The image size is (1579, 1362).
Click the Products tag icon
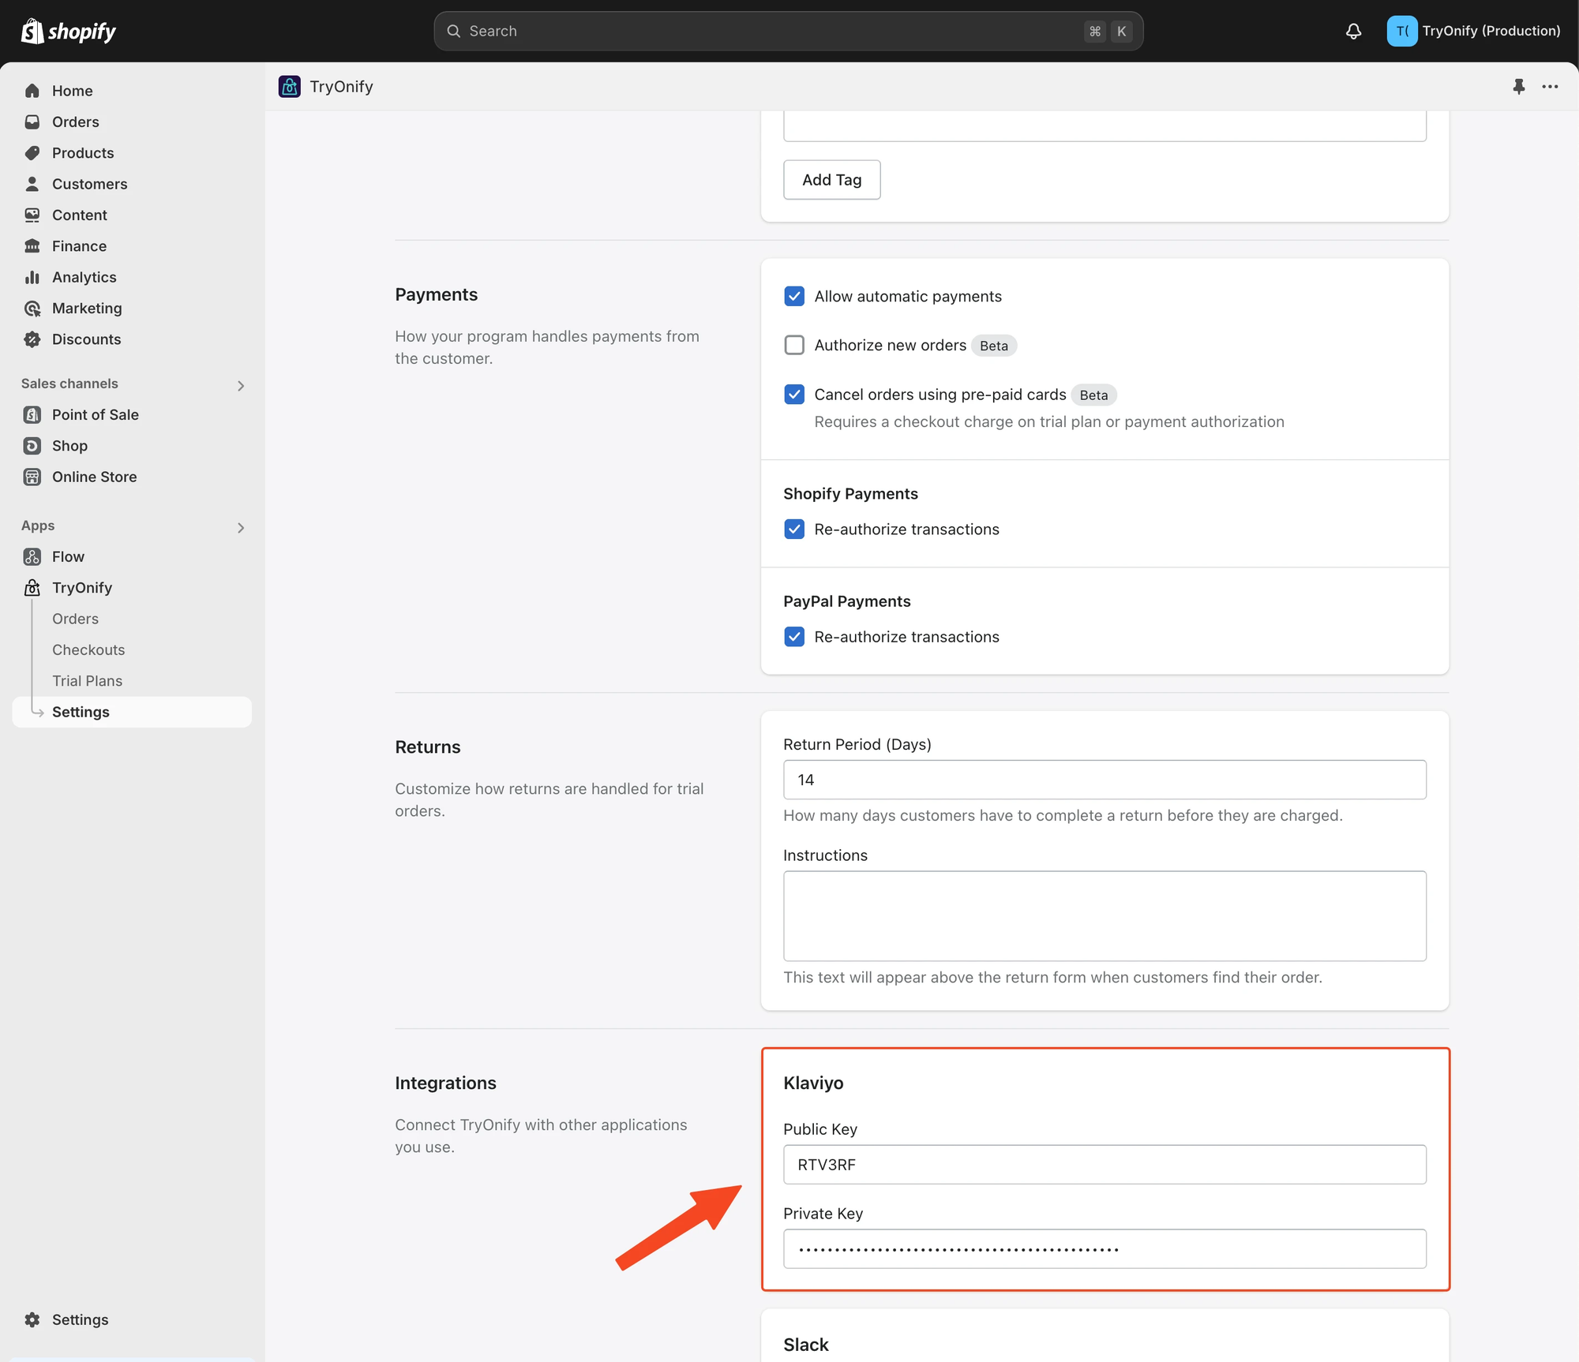pos(32,153)
